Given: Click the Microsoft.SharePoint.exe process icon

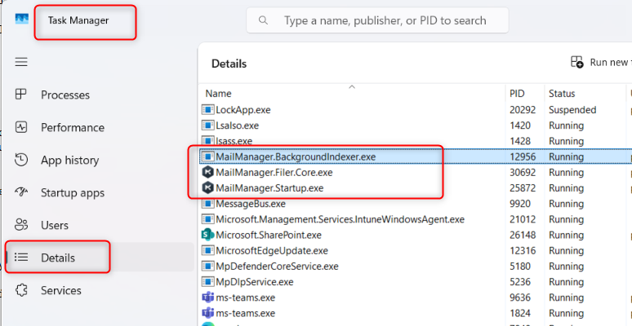Looking at the screenshot, I should coord(207,235).
